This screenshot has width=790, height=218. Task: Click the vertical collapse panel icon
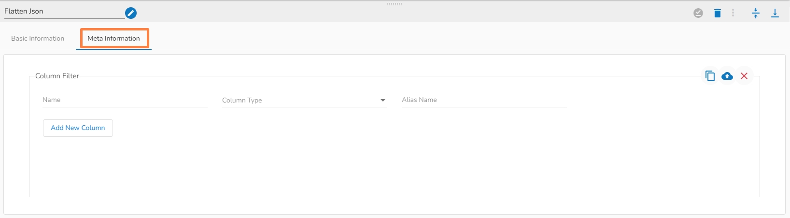click(x=756, y=13)
